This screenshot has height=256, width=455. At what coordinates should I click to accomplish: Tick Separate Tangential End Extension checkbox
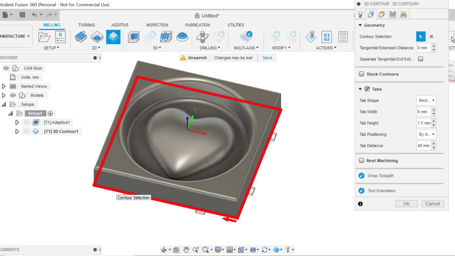point(421,59)
